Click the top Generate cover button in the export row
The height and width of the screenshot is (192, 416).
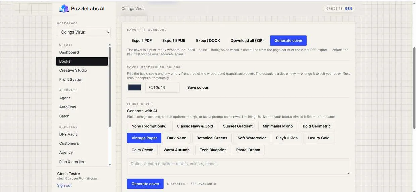289,40
